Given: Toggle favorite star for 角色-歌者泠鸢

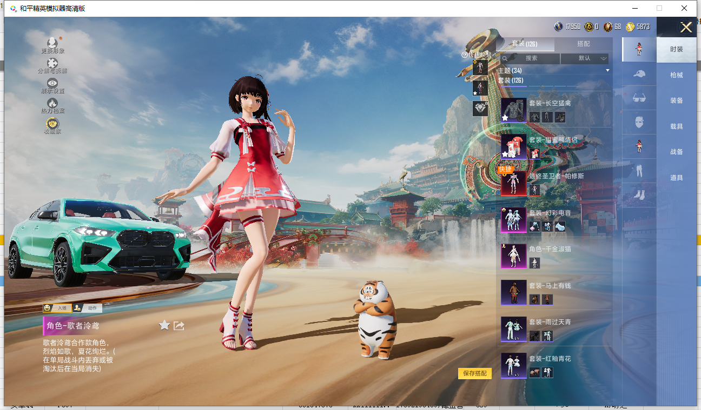Looking at the screenshot, I should [x=164, y=325].
